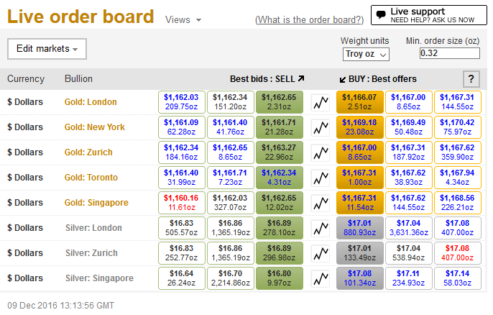The image size is (493, 315).
Task: Expand the Views dropdown
Action: (x=183, y=20)
